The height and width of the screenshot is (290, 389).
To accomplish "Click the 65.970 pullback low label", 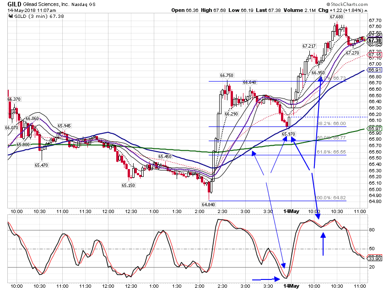I will pyautogui.click(x=288, y=134).
